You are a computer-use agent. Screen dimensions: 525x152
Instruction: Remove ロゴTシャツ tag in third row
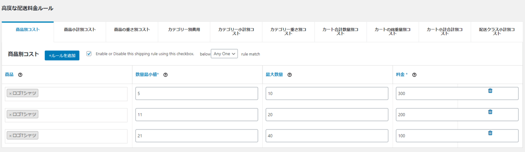10,136
